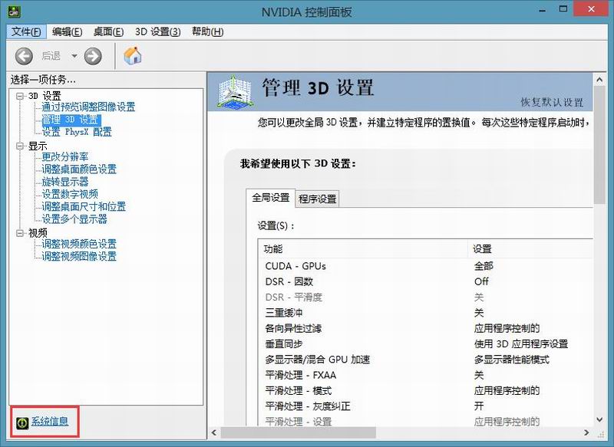
Task: Select 调整视频颜色设置
Action: point(79,244)
